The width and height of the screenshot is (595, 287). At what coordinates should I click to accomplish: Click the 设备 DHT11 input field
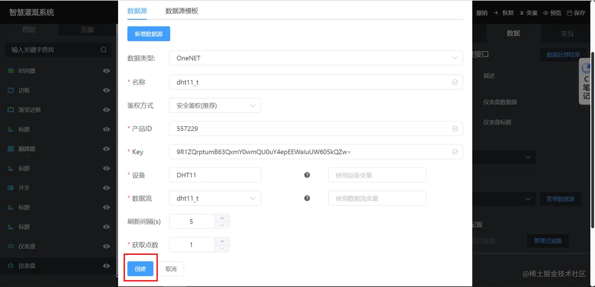click(215, 175)
